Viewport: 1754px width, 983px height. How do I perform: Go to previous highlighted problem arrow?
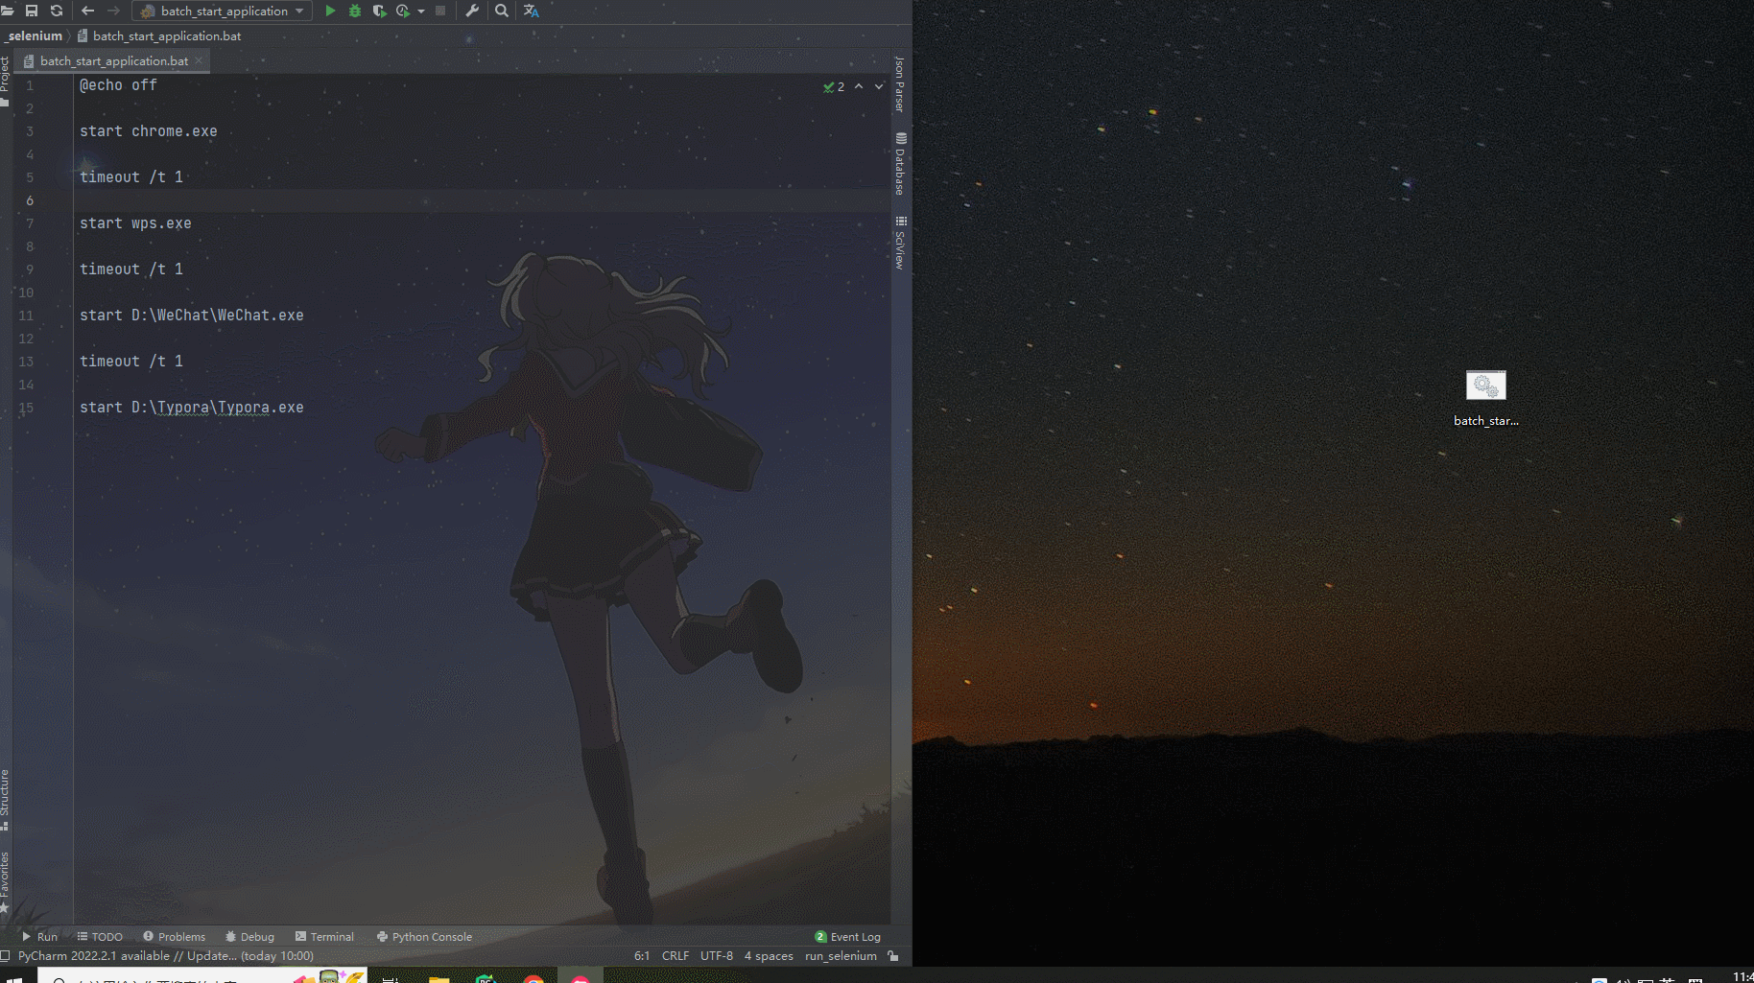click(859, 86)
